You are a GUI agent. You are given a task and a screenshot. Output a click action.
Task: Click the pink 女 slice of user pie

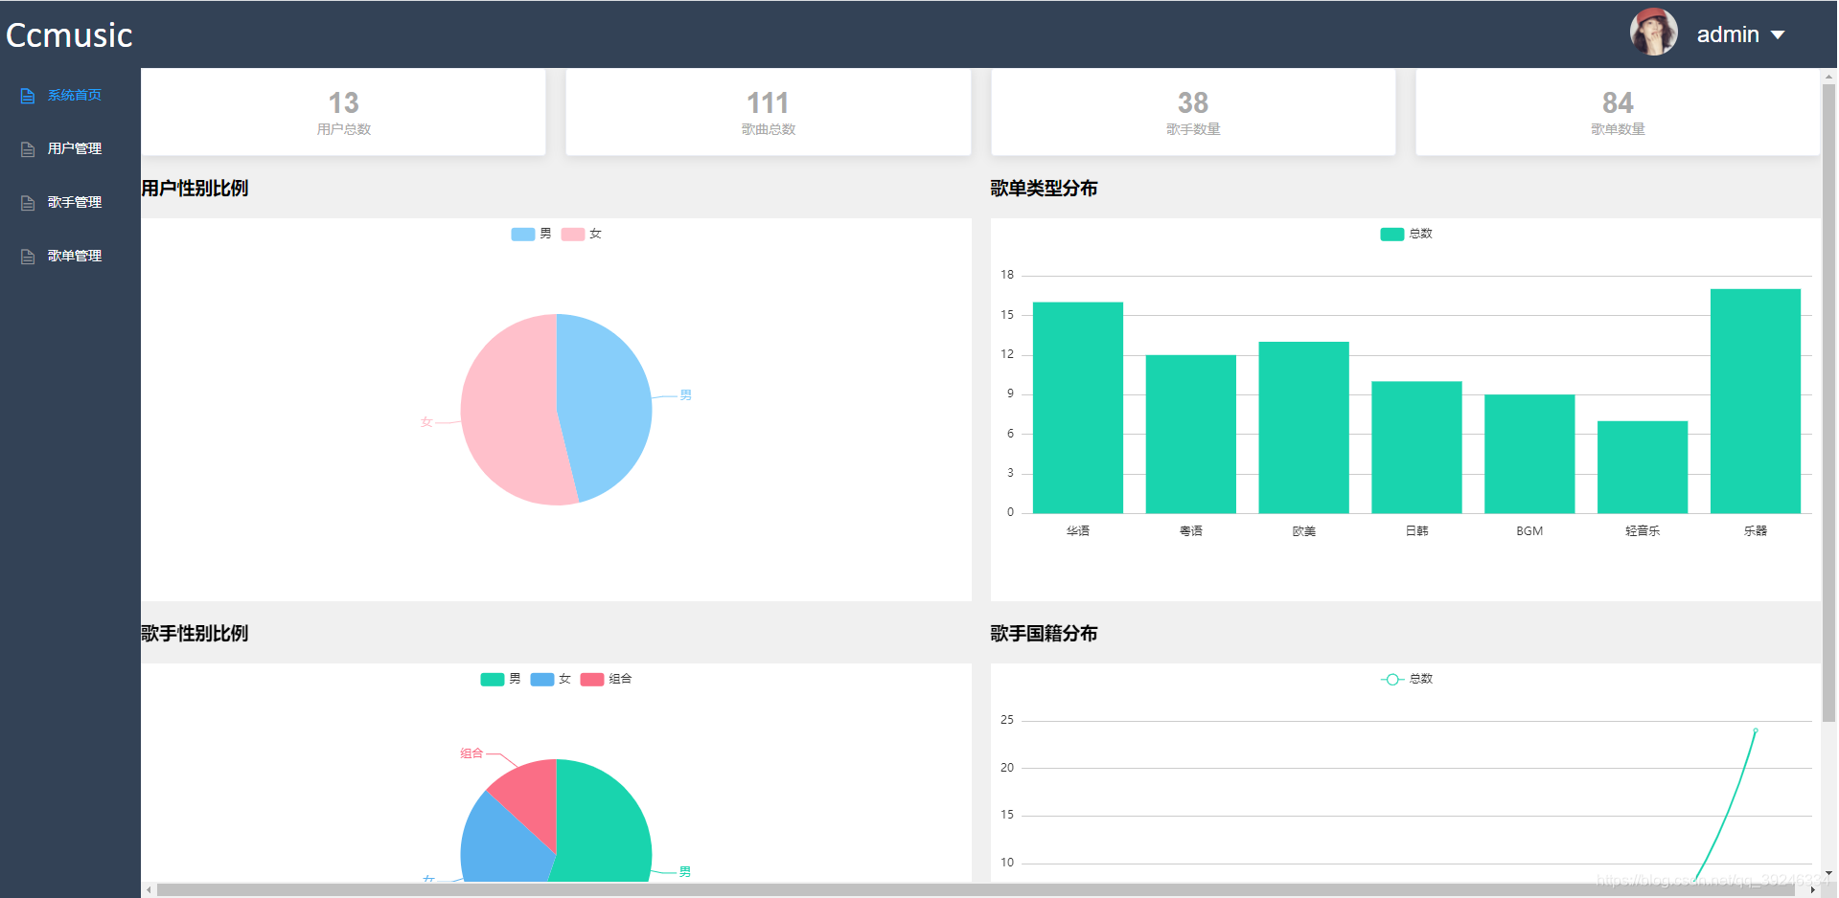508,412
